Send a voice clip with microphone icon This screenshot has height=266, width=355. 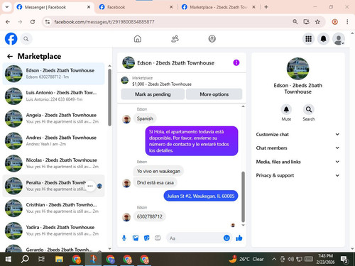tap(124, 238)
